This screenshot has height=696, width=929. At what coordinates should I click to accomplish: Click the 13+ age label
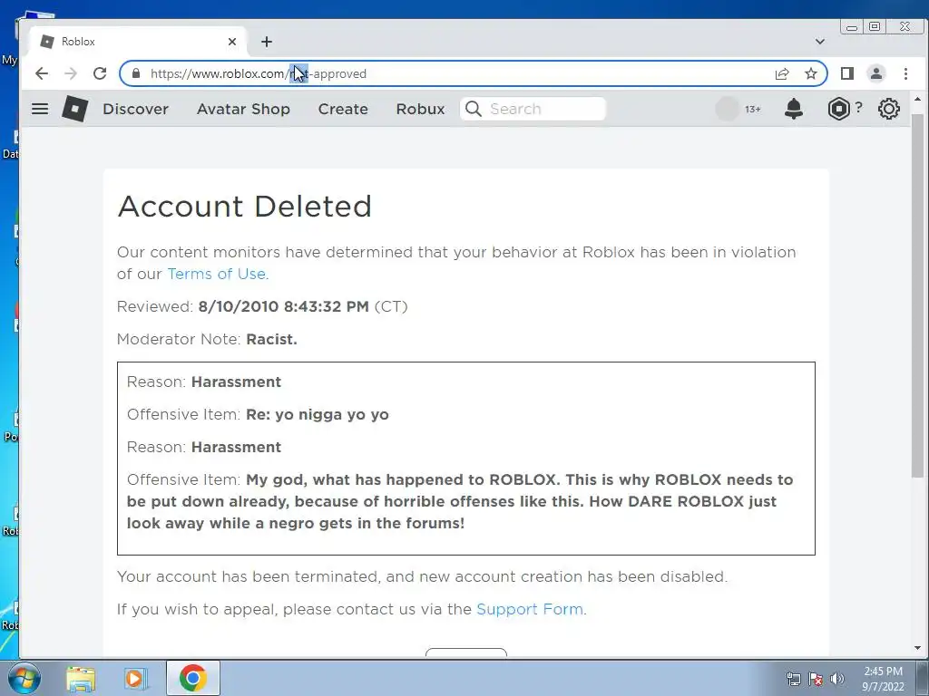click(x=752, y=110)
